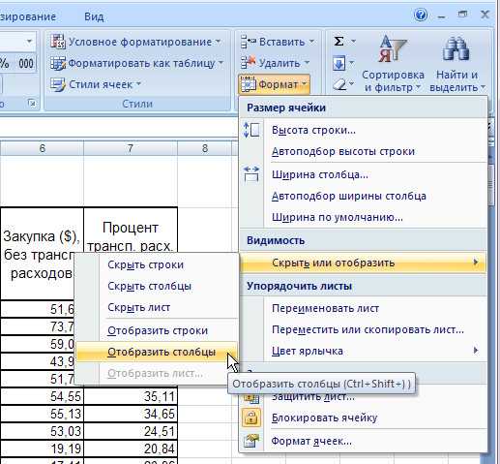Viewport: 500px width, 464px height.
Task: Open the number format combo box arrow
Action: pos(29,42)
